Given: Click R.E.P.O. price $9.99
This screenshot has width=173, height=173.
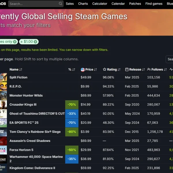Looking at the screenshot, I should coord(85,86).
